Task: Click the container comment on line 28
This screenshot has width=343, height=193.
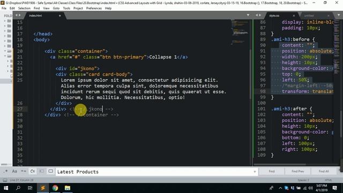Action: pyautogui.click(x=92, y=115)
